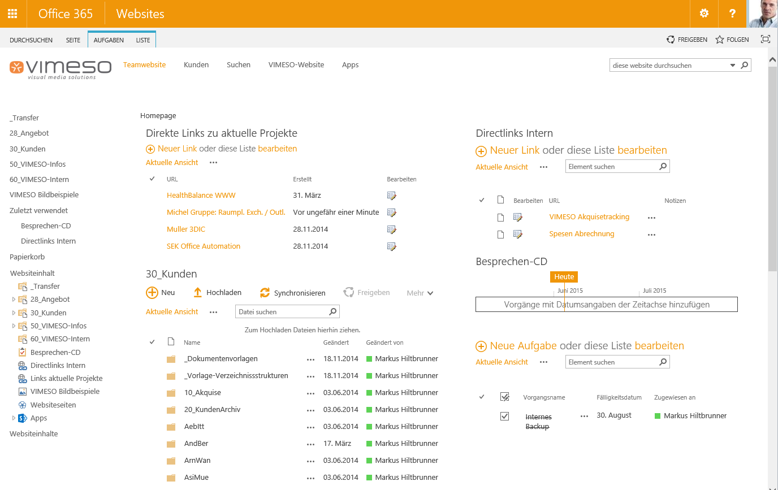Click the search magnifier in Datei suchen
778x490 pixels.
333,311
